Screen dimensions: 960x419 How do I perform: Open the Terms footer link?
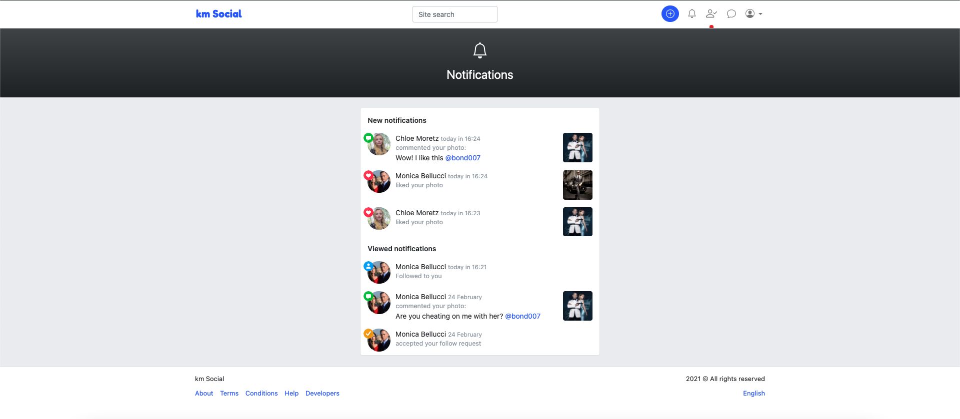pos(229,394)
